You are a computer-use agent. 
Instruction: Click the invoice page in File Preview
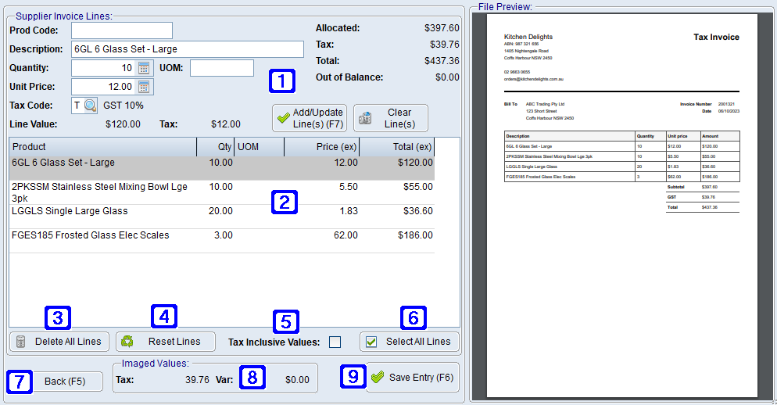click(x=621, y=203)
